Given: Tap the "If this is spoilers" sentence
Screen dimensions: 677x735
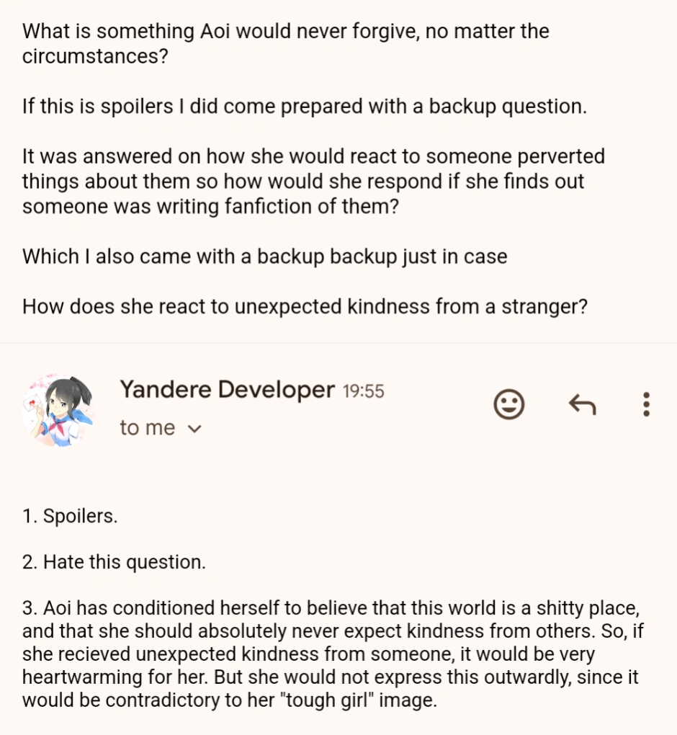Looking at the screenshot, I should coord(305,107).
